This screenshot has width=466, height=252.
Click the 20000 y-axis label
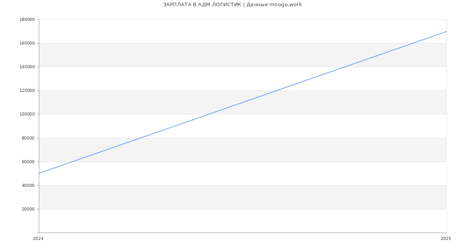pyautogui.click(x=28, y=209)
